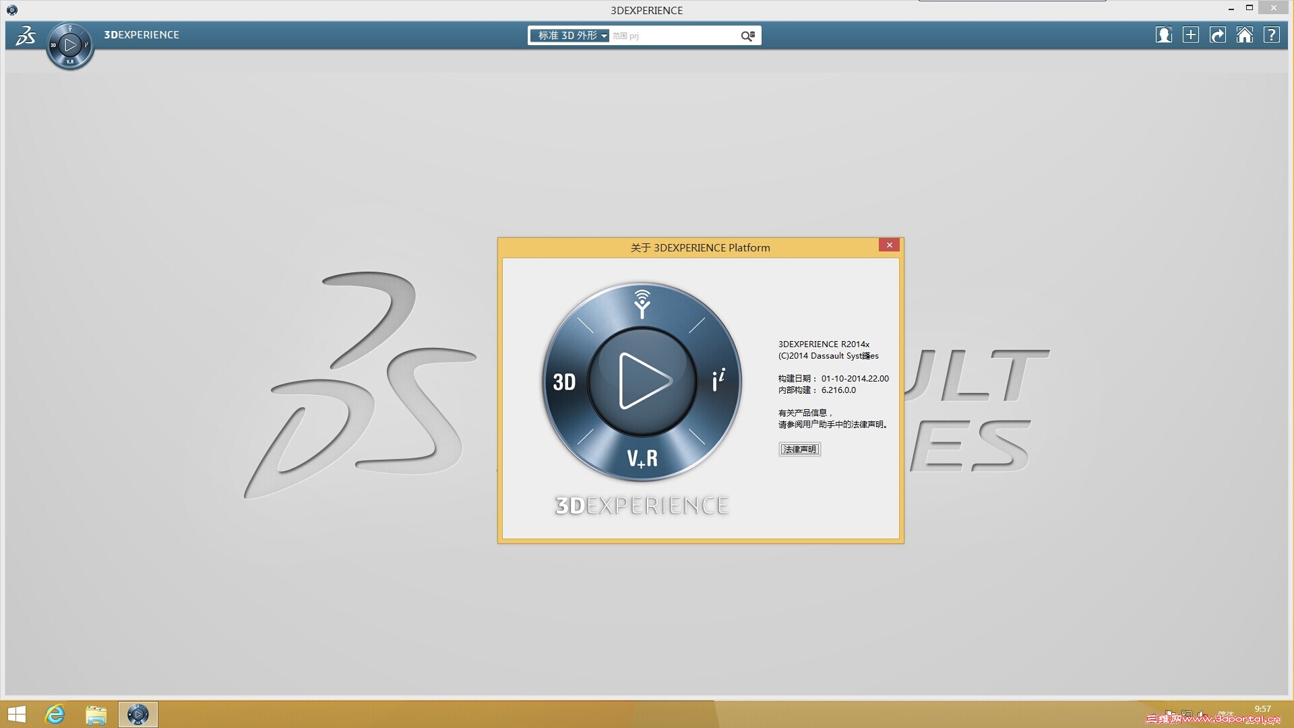1294x728 pixels.
Task: Expand the 标准 3D 外形 search dropdown
Action: click(x=570, y=36)
